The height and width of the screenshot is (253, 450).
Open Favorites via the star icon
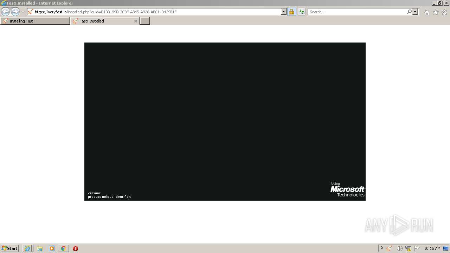click(x=436, y=12)
